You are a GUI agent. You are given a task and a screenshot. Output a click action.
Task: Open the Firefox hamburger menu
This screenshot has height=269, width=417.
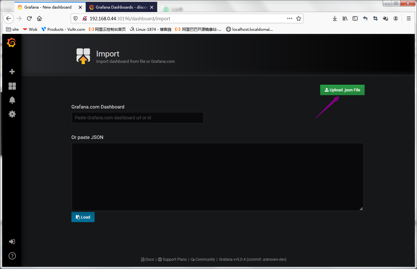pyautogui.click(x=409, y=18)
